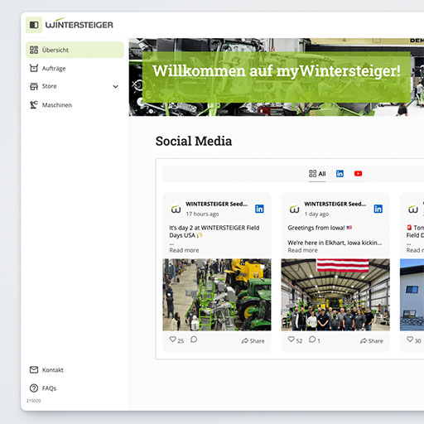Screen dimensions: 424x424
Task: Comment on the Field Days USA post
Action: 194,340
